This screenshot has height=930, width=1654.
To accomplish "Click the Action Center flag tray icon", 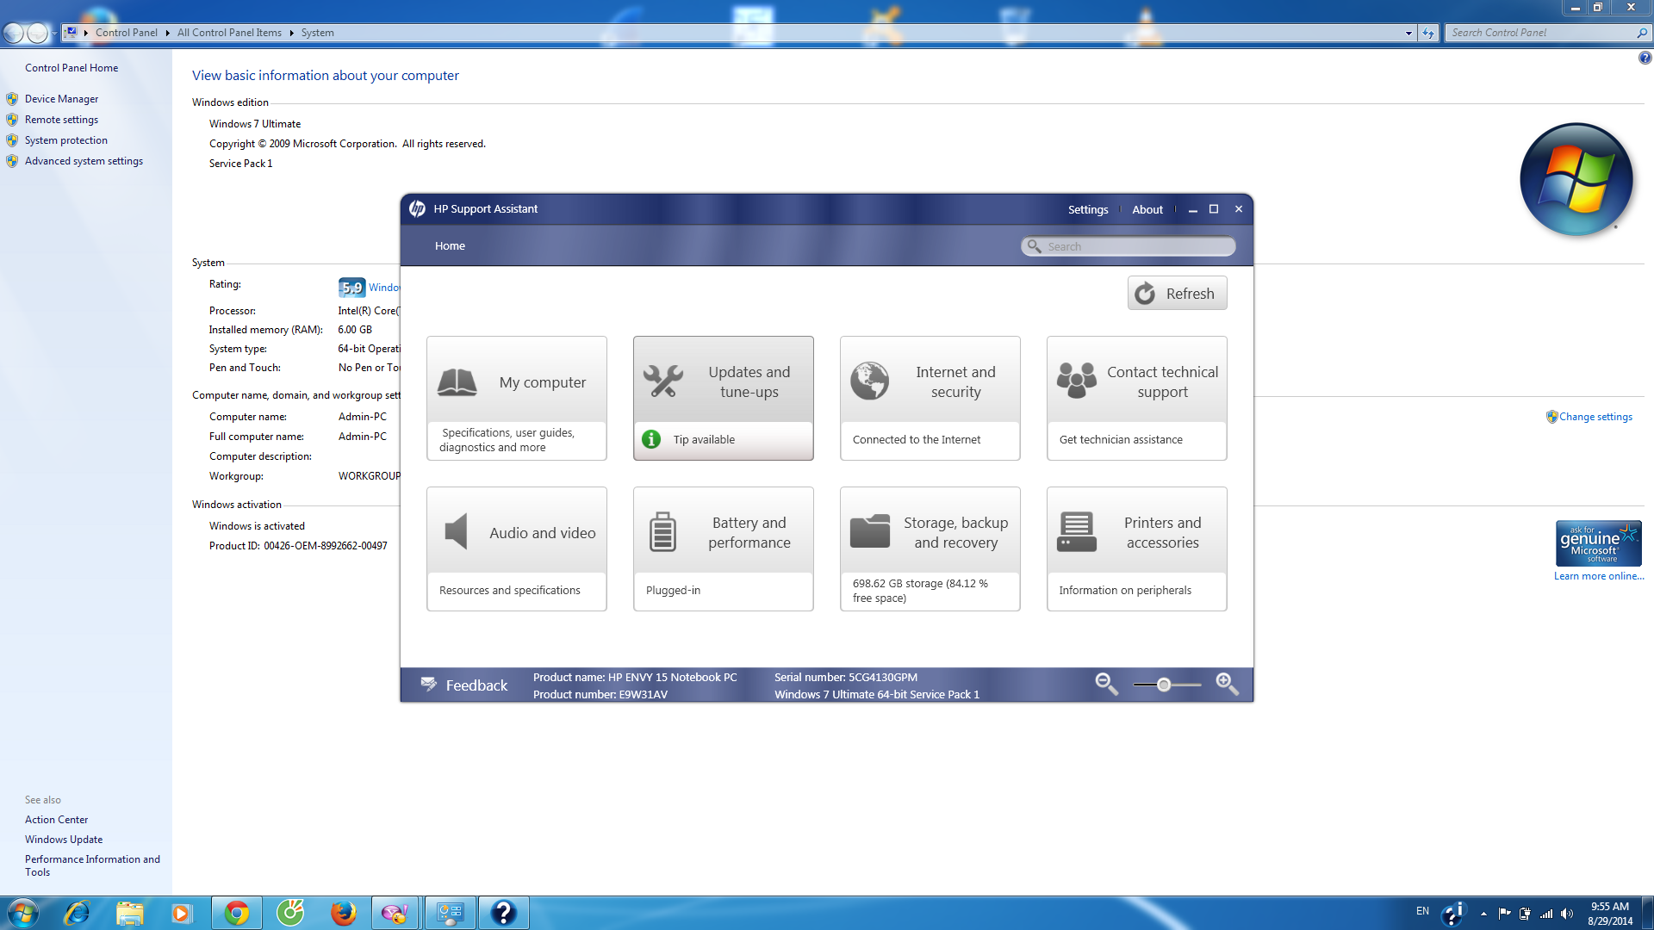I will pos(1504,914).
